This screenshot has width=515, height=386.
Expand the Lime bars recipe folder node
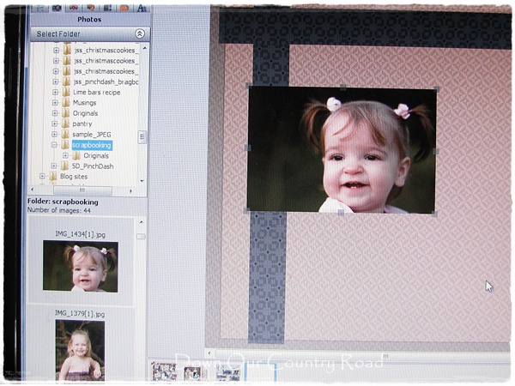(x=55, y=93)
